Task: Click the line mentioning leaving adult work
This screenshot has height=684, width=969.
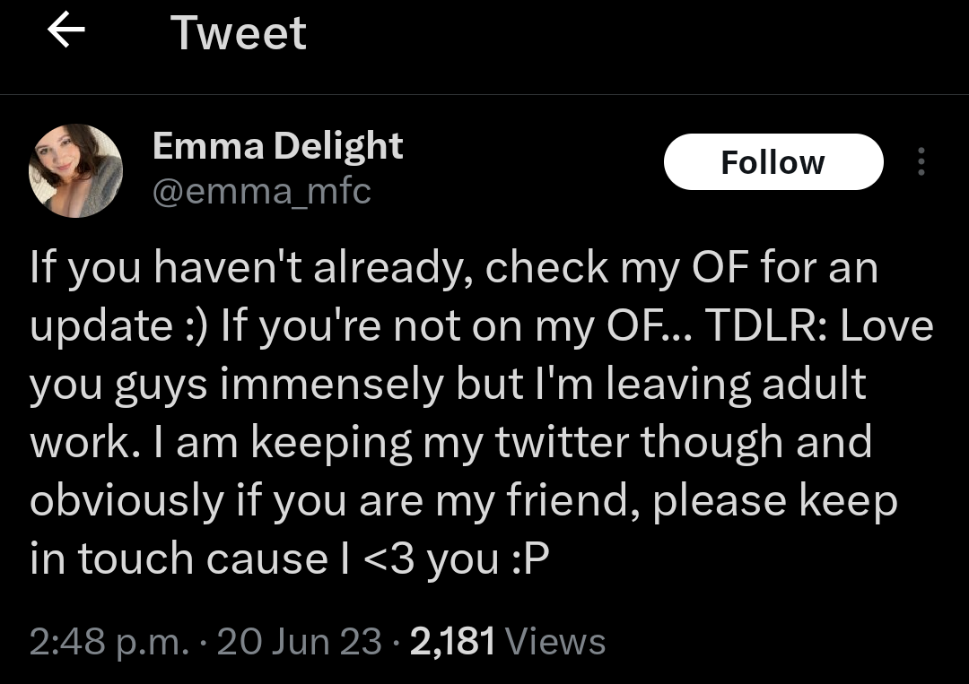Action: pyautogui.click(x=449, y=384)
